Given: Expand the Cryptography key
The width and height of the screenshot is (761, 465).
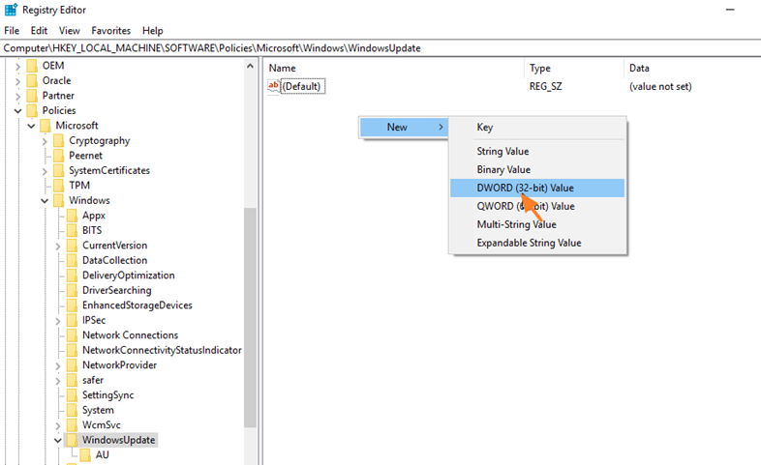Looking at the screenshot, I should pyautogui.click(x=45, y=141).
